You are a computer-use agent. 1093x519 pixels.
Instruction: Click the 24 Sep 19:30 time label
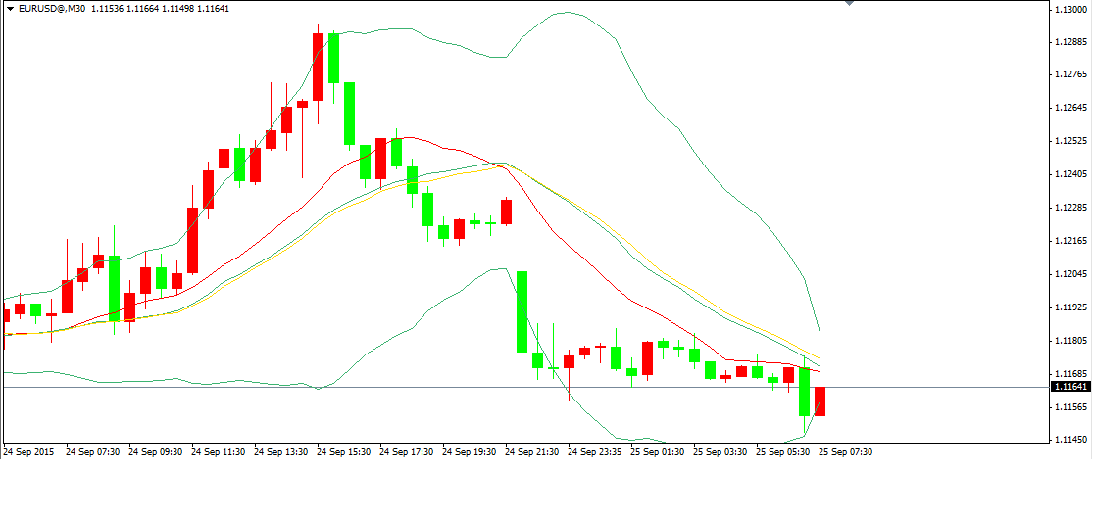(x=468, y=452)
